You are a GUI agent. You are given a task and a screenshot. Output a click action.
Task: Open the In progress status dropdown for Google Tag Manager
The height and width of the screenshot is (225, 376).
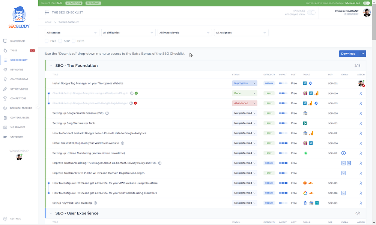[x=245, y=83]
